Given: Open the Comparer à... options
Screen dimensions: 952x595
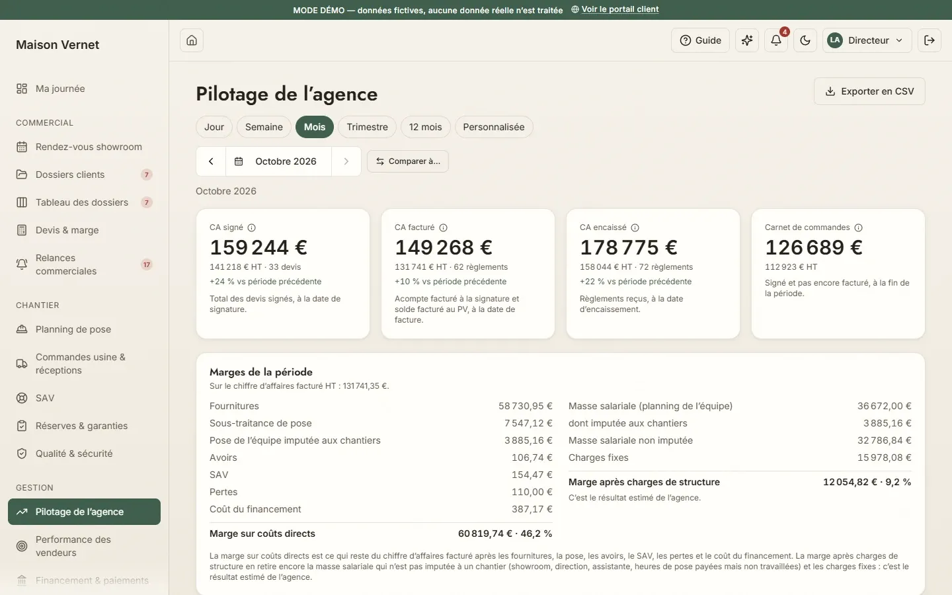Looking at the screenshot, I should click(x=408, y=161).
